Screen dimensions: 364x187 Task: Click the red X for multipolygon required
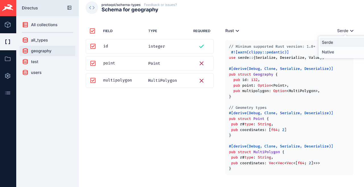pyautogui.click(x=202, y=81)
